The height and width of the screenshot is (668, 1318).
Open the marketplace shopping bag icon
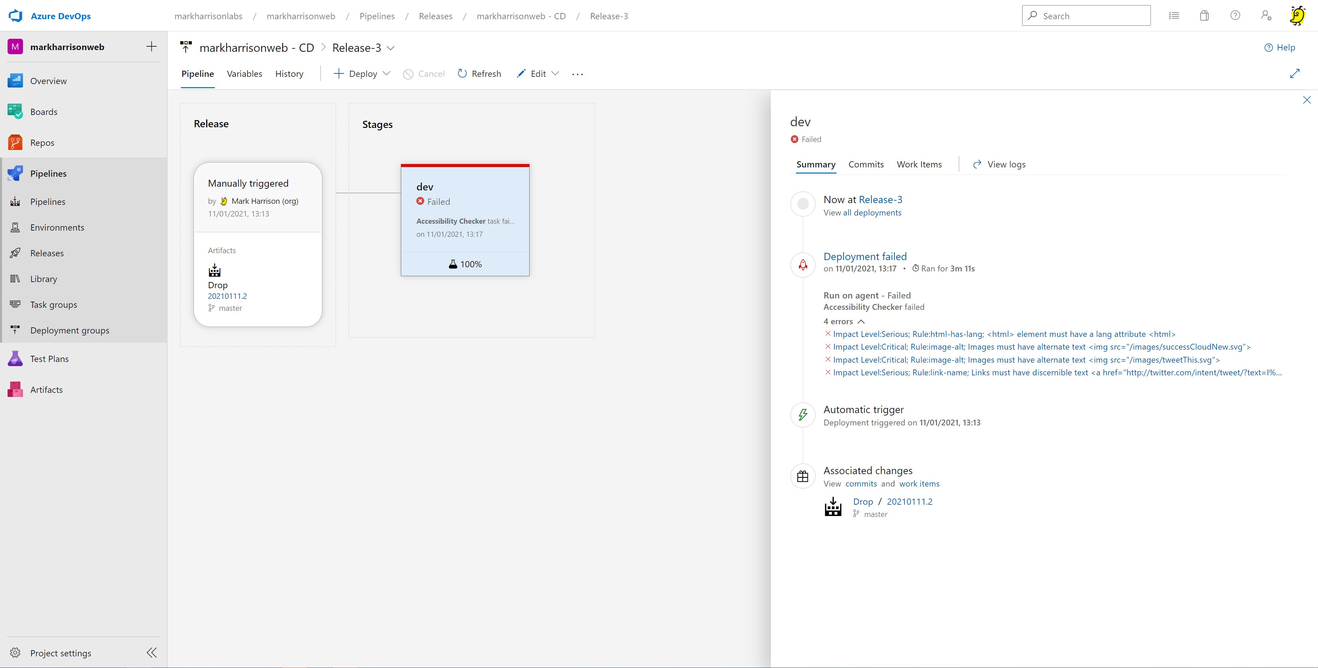1204,16
